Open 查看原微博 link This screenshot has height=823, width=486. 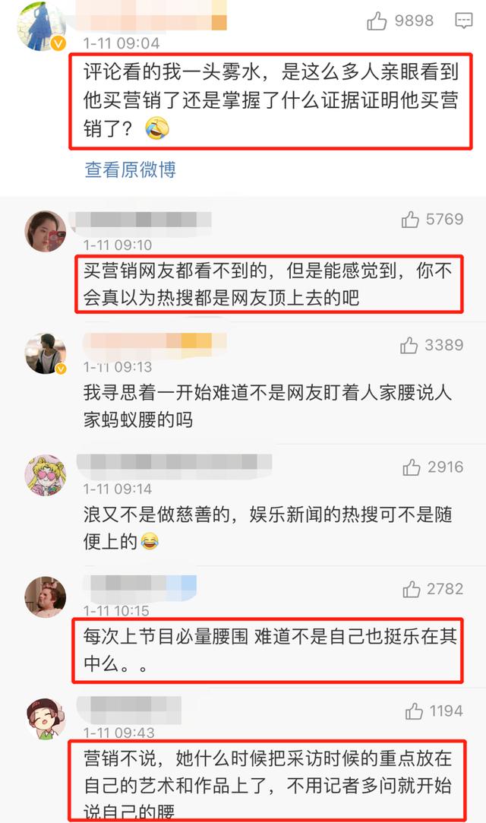130,169
